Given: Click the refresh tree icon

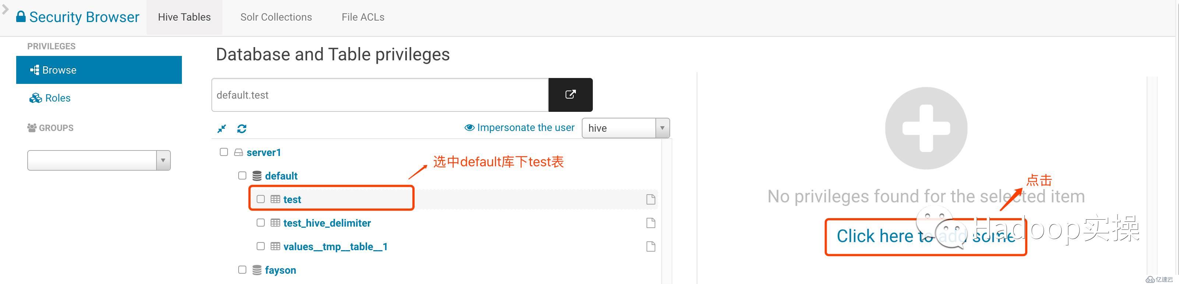Looking at the screenshot, I should 242,128.
